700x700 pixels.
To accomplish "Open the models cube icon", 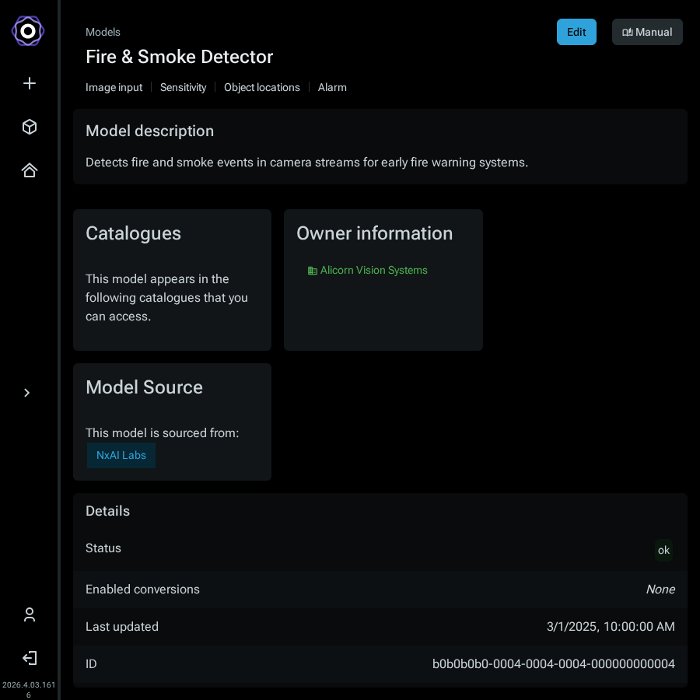I will [x=30, y=127].
